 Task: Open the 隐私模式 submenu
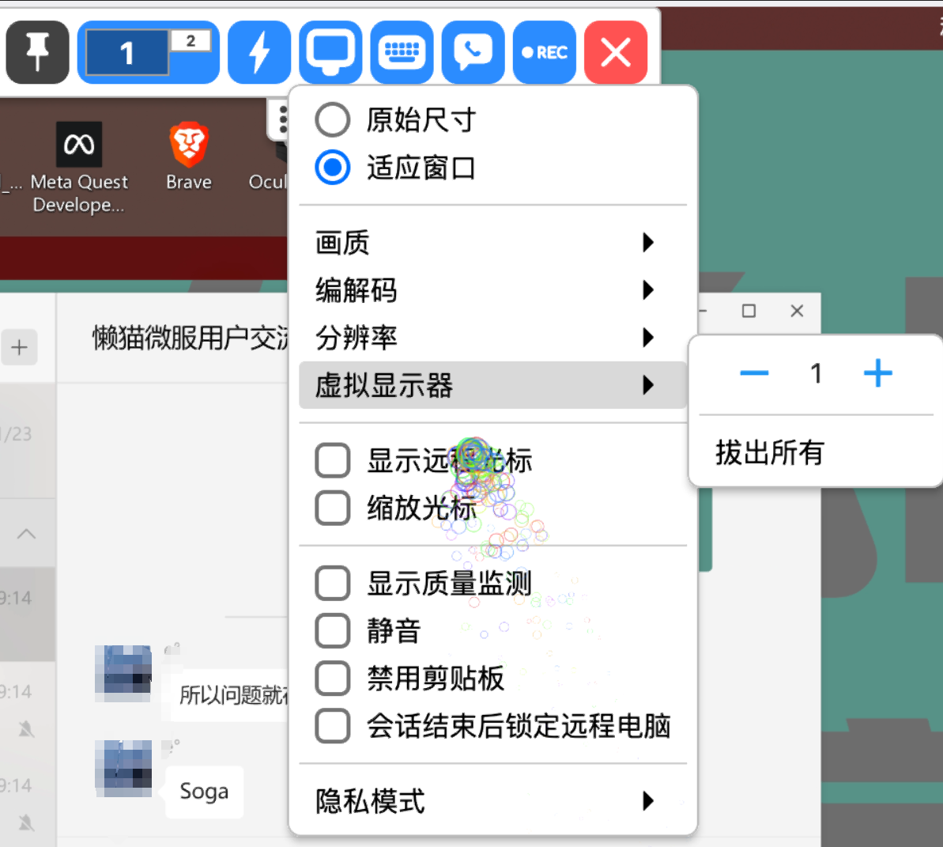pos(492,800)
